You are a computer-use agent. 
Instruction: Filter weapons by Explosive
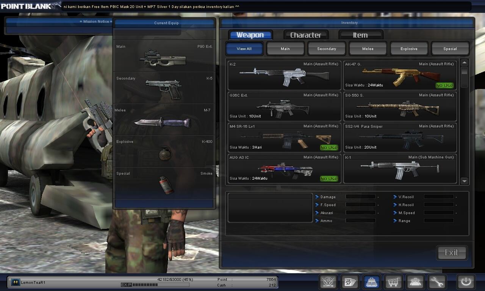click(409, 48)
